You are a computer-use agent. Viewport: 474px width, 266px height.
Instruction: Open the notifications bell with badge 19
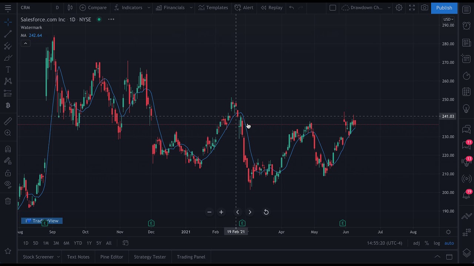[x=467, y=194]
